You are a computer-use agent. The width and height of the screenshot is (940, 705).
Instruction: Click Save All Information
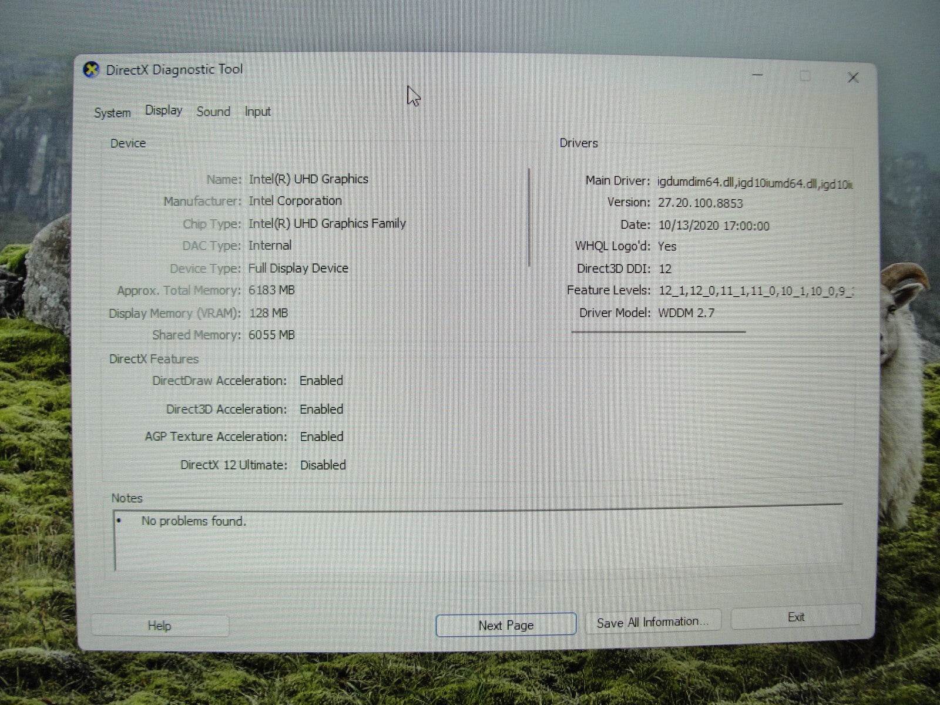pyautogui.click(x=654, y=622)
